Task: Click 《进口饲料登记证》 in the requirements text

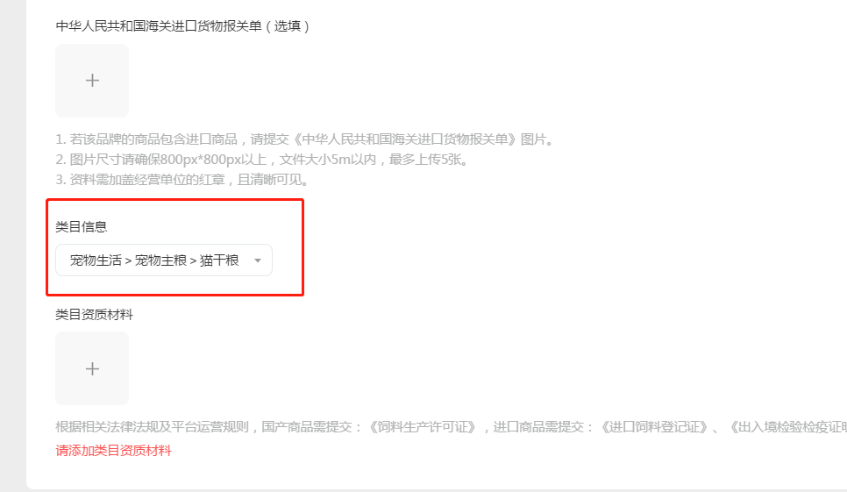Action: 654,427
